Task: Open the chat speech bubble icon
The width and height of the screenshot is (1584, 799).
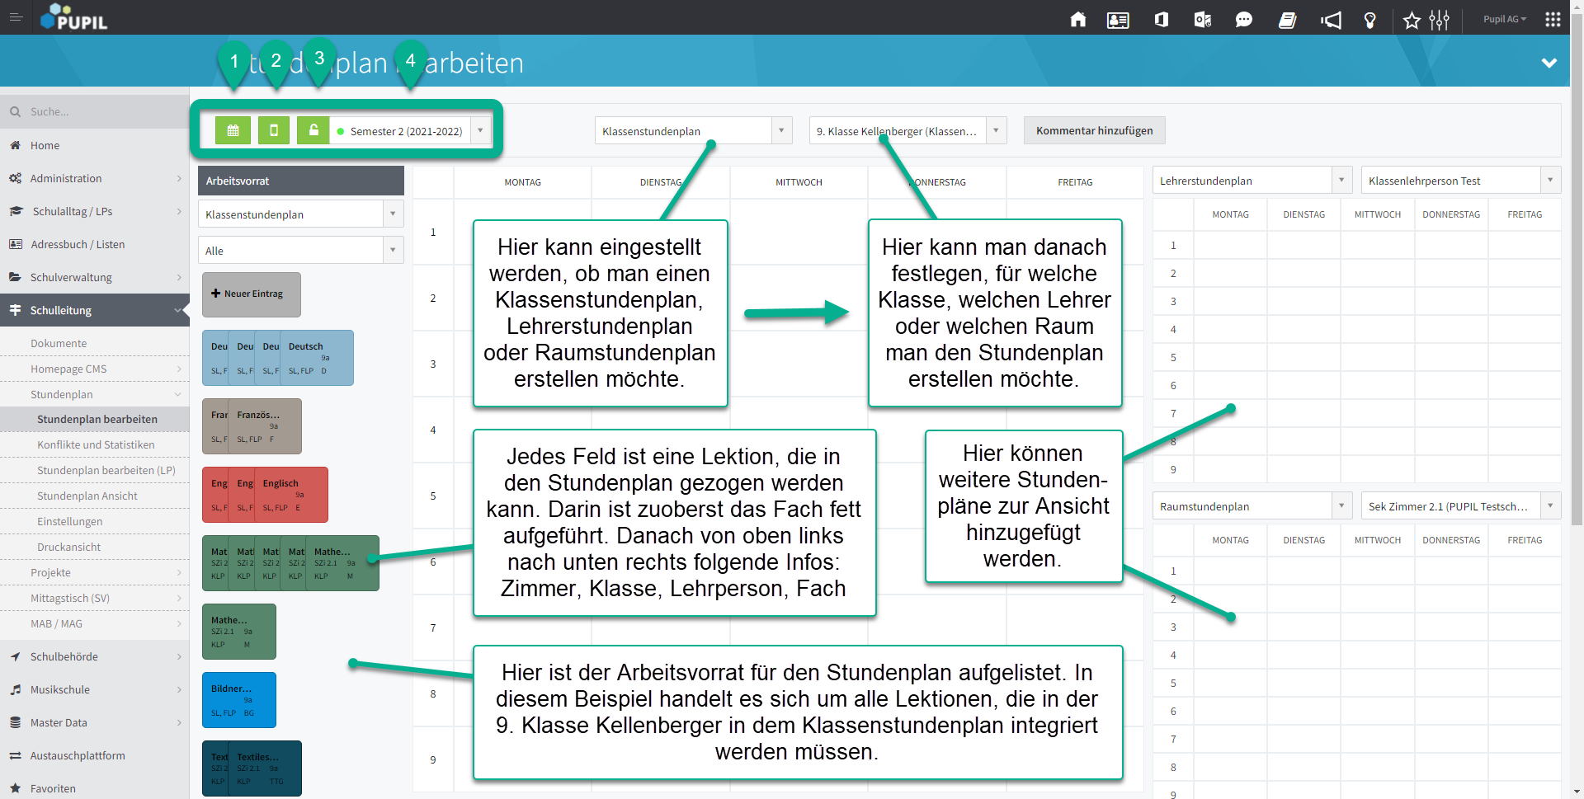Action: (1244, 20)
